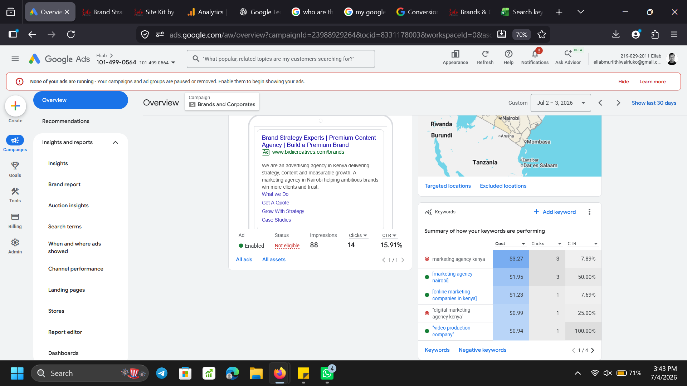
Task: Click the Windows taskbar Search box
Action: pyautogui.click(x=90, y=373)
